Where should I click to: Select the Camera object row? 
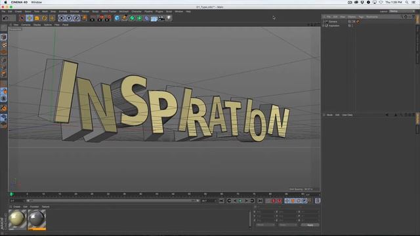[x=333, y=22]
